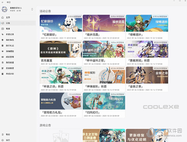Open the user avatar profile picture
The image size is (187, 142).
(x=5, y=9)
